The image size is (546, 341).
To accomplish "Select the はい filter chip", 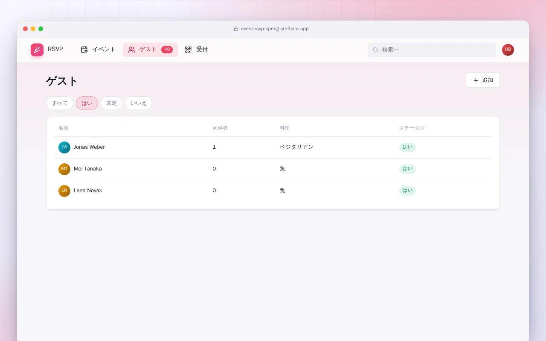I will click(87, 103).
